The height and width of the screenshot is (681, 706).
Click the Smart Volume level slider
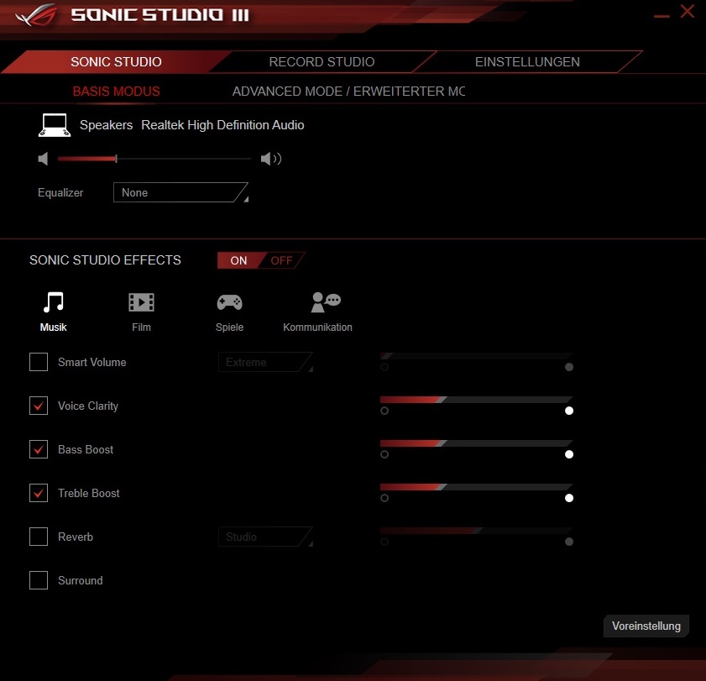click(x=476, y=356)
